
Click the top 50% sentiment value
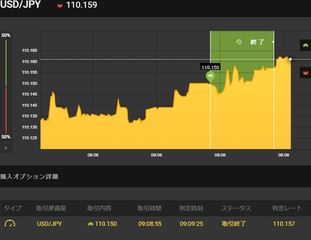[x=6, y=35]
